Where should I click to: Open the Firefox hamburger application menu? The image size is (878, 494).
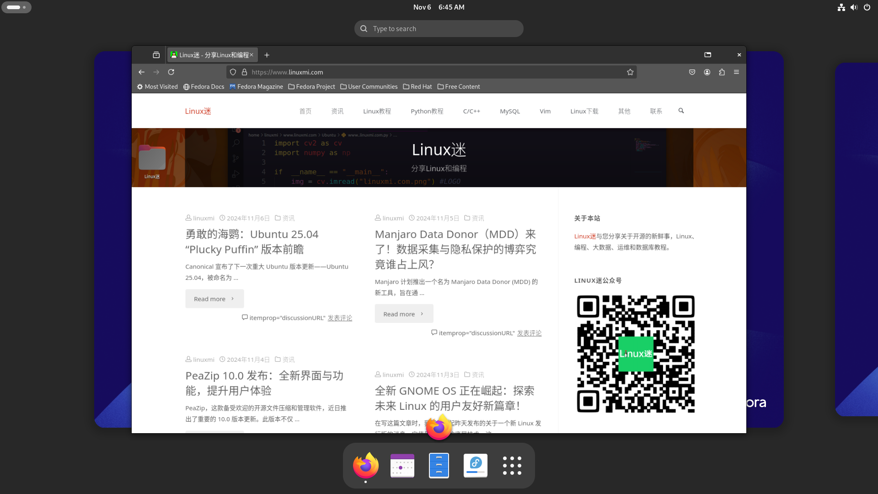point(736,72)
